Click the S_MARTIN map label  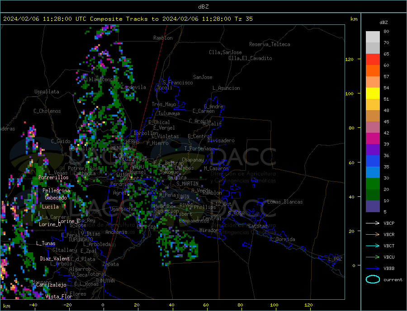click(x=187, y=184)
